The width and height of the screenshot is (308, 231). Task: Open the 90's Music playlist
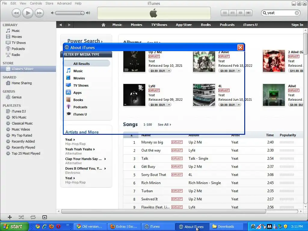(19, 118)
